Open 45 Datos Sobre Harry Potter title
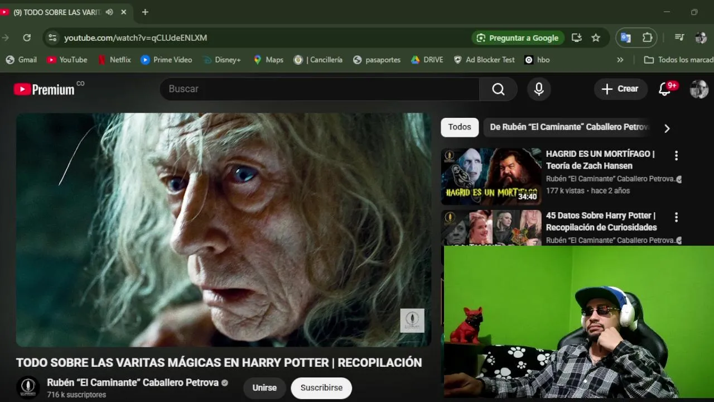 click(x=601, y=221)
